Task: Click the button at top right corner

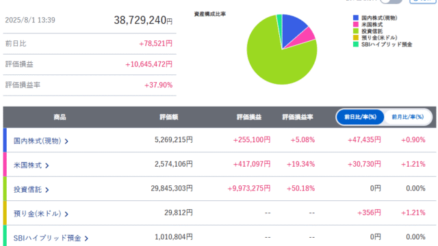Action: click(x=422, y=1)
